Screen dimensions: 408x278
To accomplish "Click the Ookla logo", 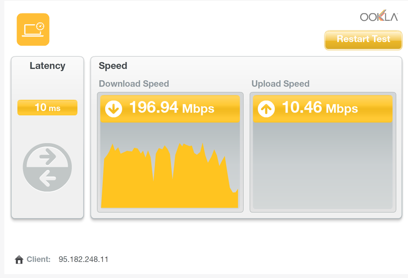I will (x=379, y=17).
